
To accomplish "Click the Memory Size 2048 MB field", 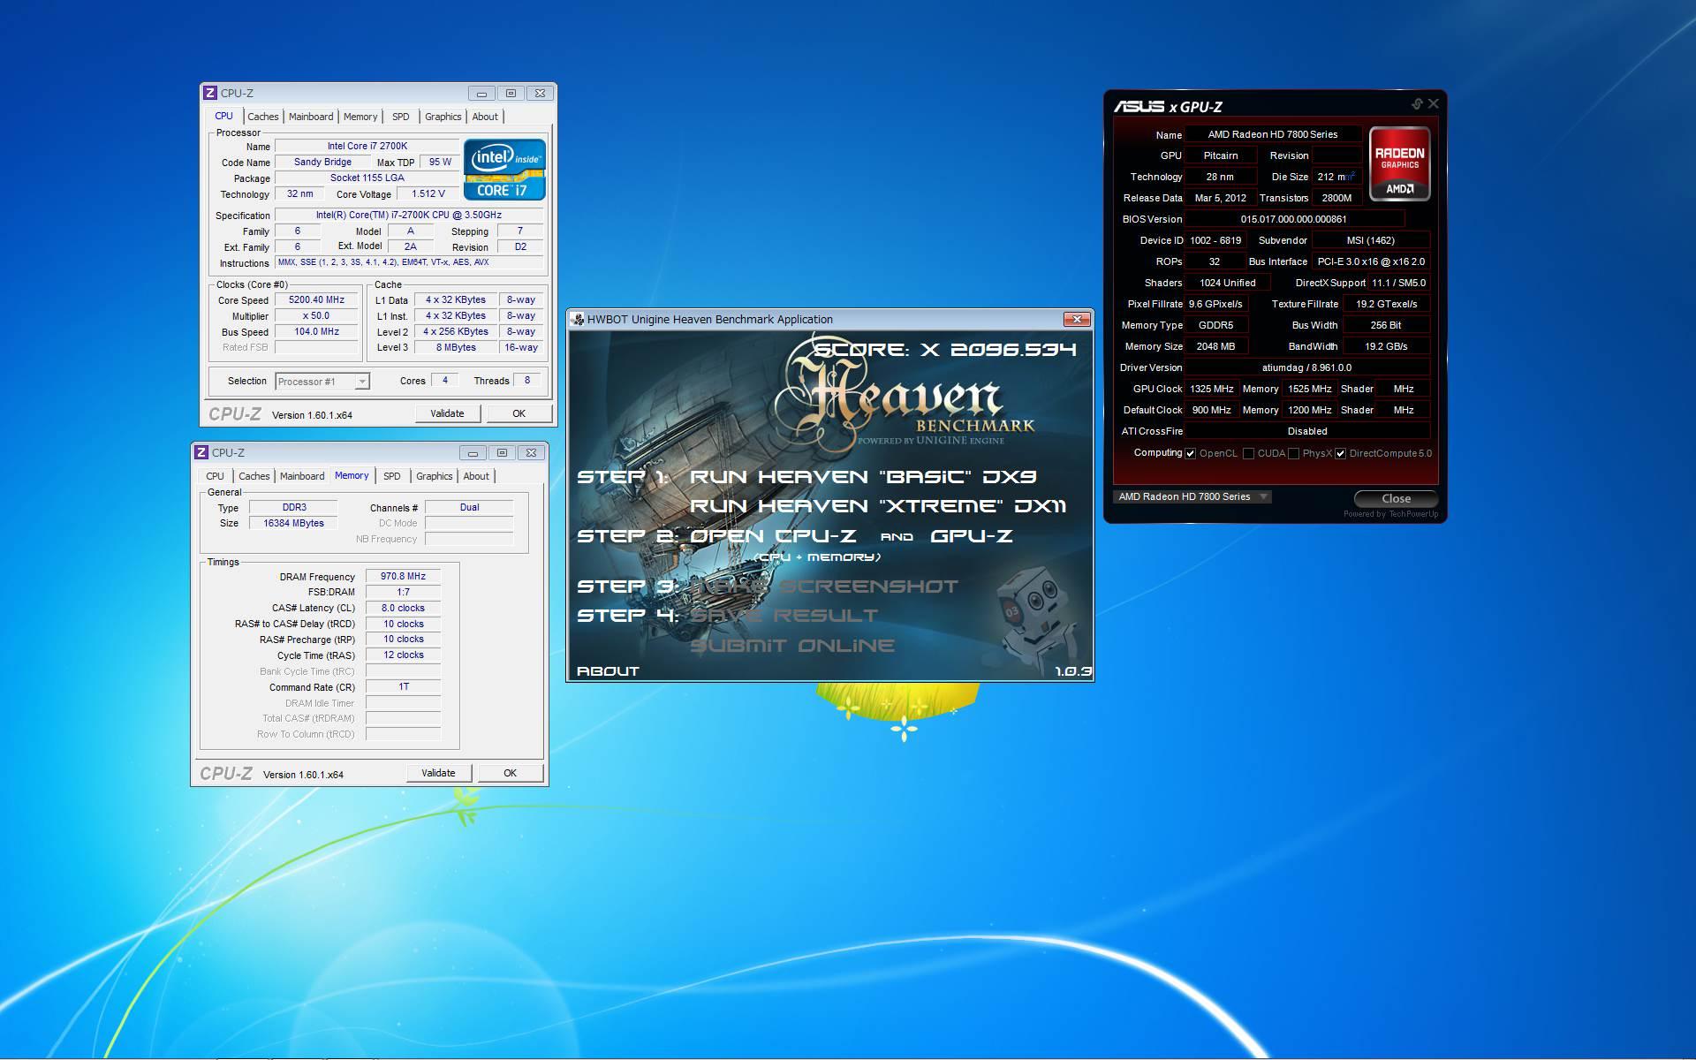I will (1215, 346).
